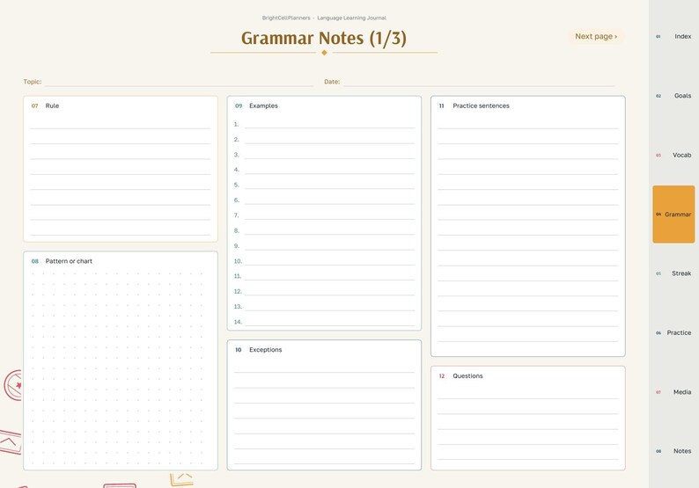The height and width of the screenshot is (488, 699).
Task: Click section number 11 beside Practice sentences
Action: click(441, 106)
